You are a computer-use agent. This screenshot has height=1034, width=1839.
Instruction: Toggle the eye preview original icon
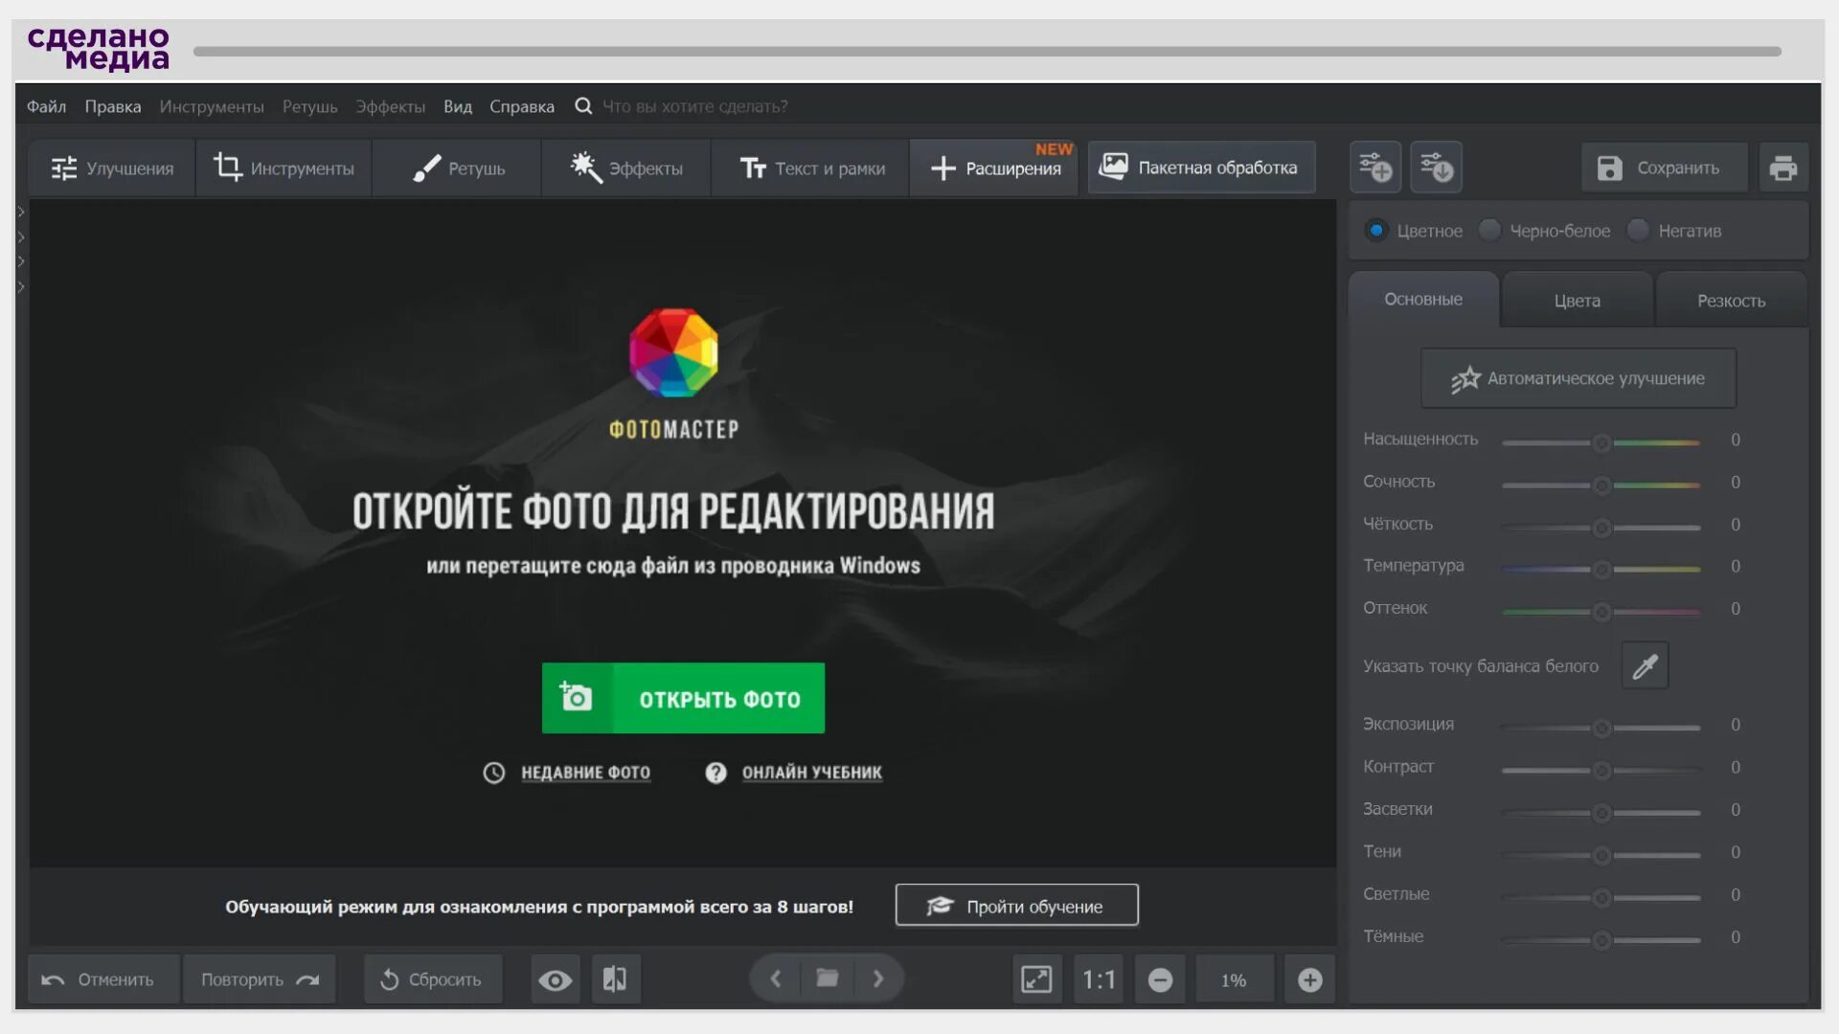coord(556,979)
